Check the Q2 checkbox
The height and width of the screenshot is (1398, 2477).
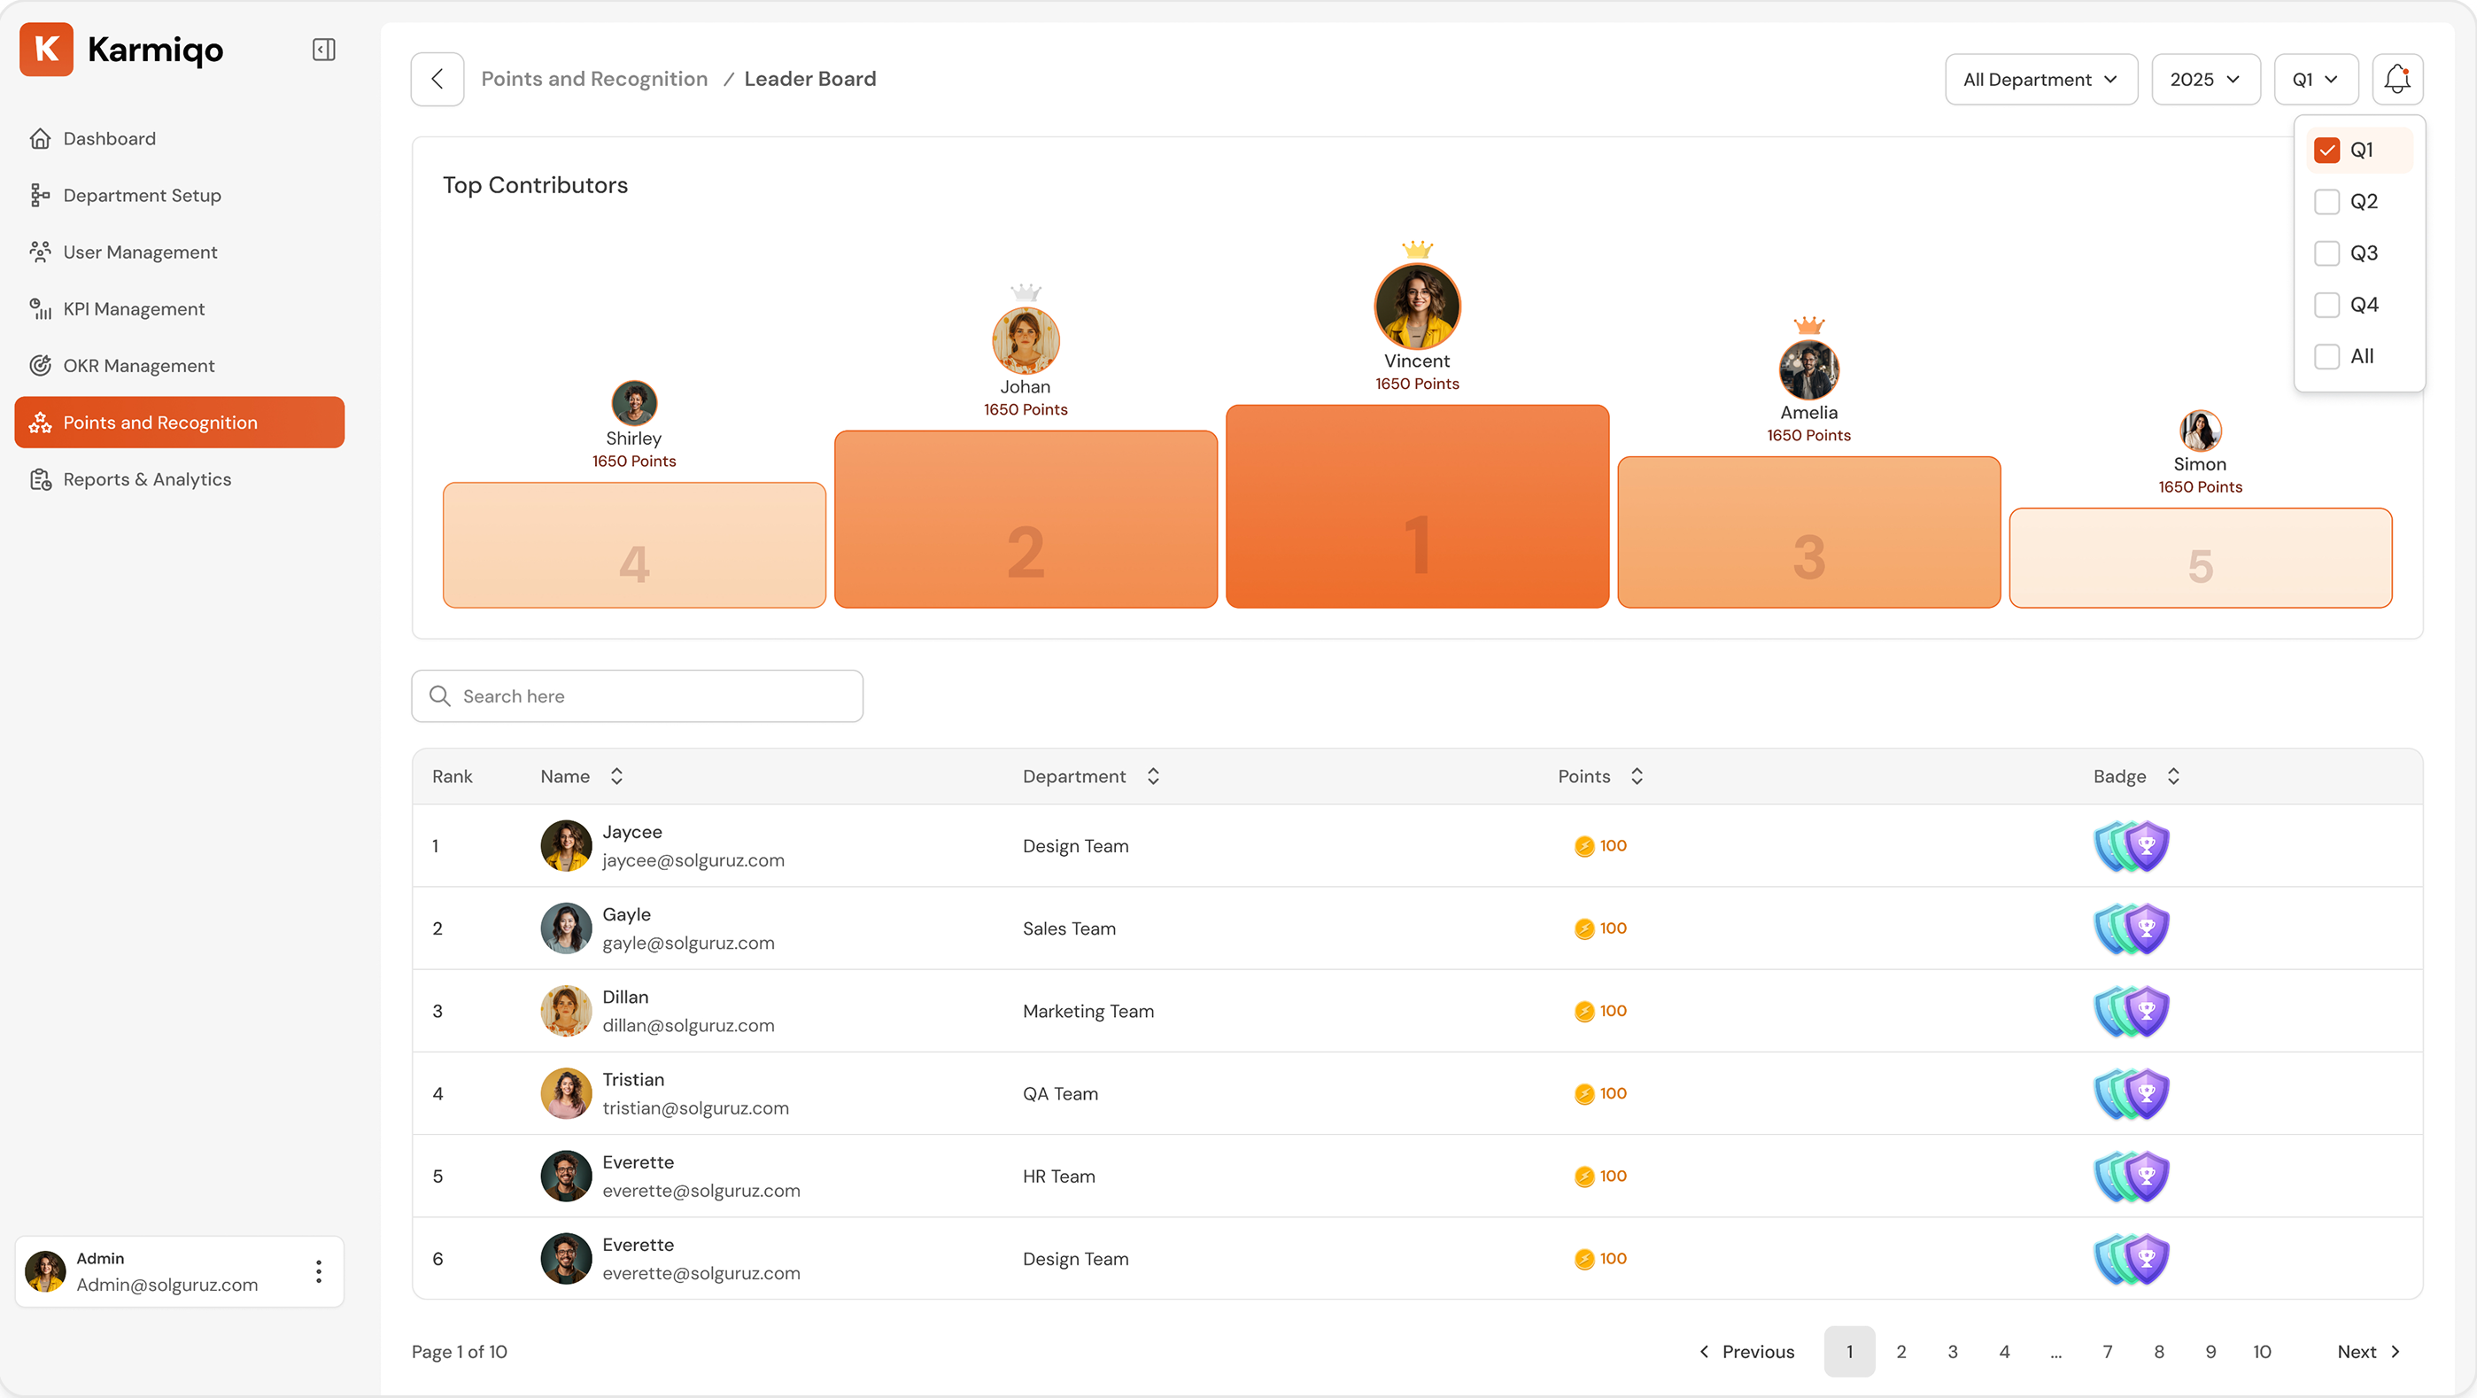2327,202
